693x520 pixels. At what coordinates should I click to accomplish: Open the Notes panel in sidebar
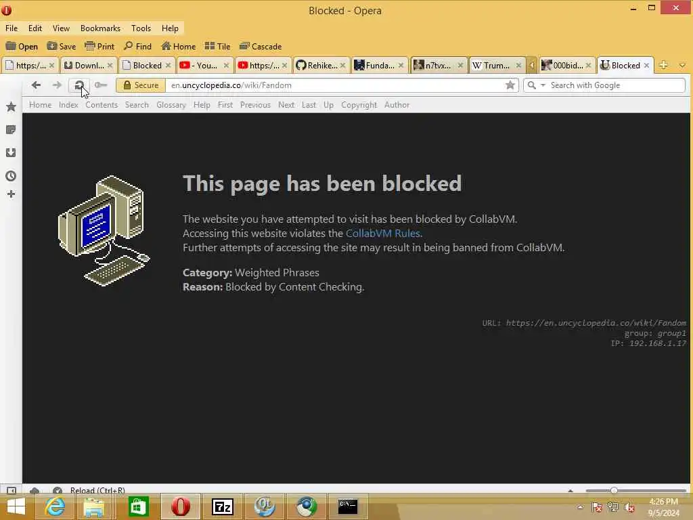pyautogui.click(x=11, y=129)
